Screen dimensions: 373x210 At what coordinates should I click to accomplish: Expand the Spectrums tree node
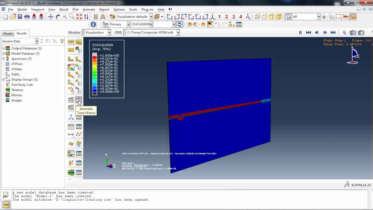point(3,59)
